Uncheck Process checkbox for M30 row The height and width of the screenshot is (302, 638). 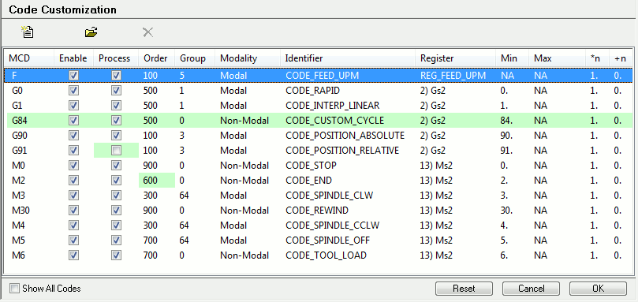pos(117,211)
